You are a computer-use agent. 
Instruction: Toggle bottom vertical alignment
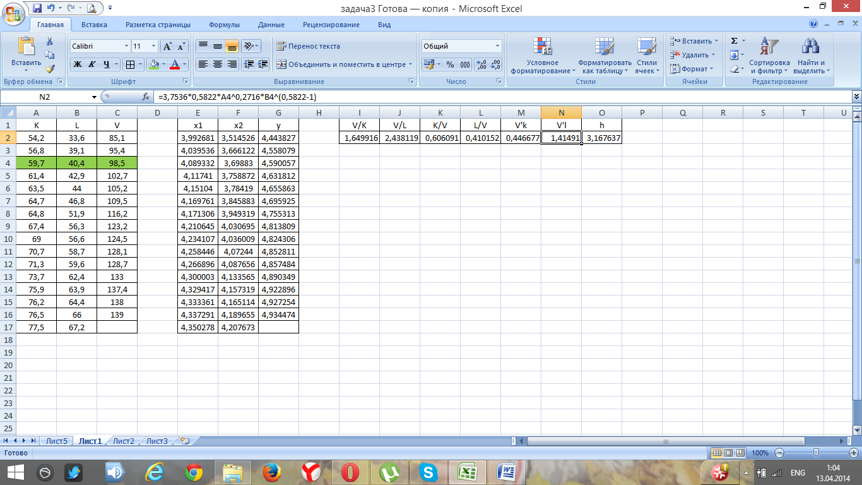click(232, 46)
